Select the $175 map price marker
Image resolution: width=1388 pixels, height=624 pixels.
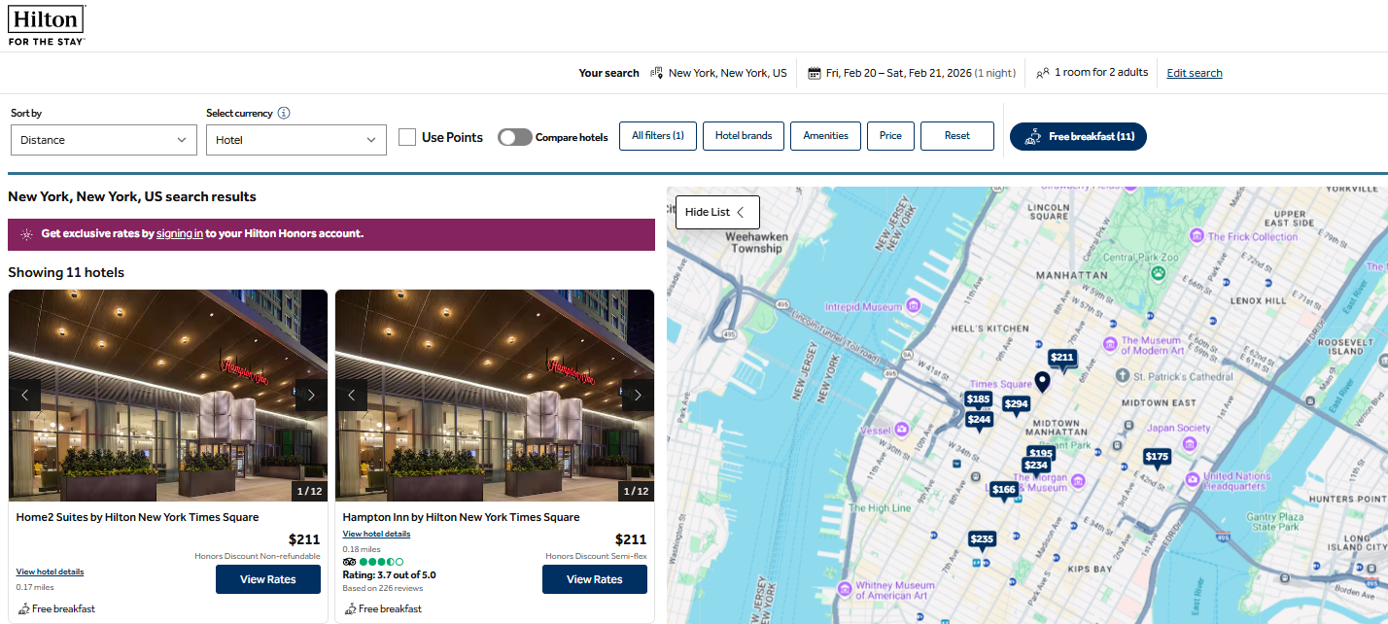click(1157, 457)
